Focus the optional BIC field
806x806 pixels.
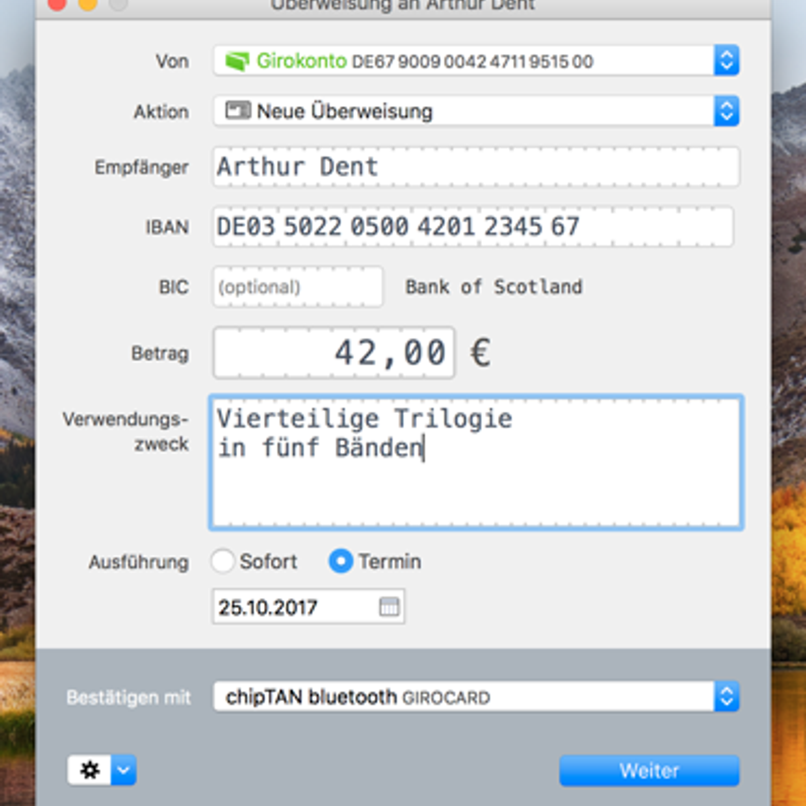[297, 287]
